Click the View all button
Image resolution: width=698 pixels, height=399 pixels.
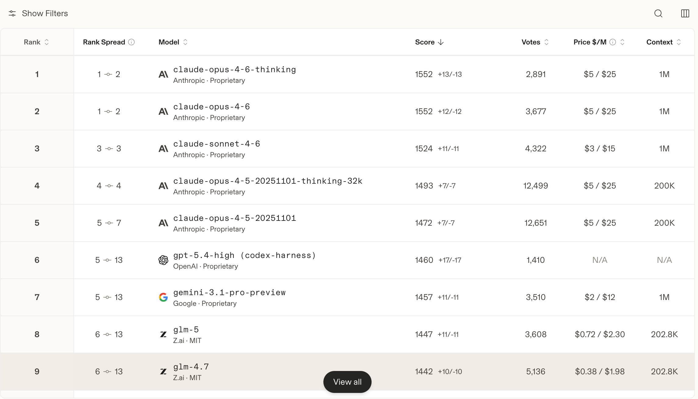(347, 382)
